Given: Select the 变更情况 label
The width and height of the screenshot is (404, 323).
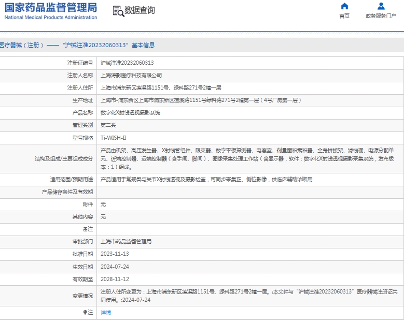Looking at the screenshot, I should (82, 296).
